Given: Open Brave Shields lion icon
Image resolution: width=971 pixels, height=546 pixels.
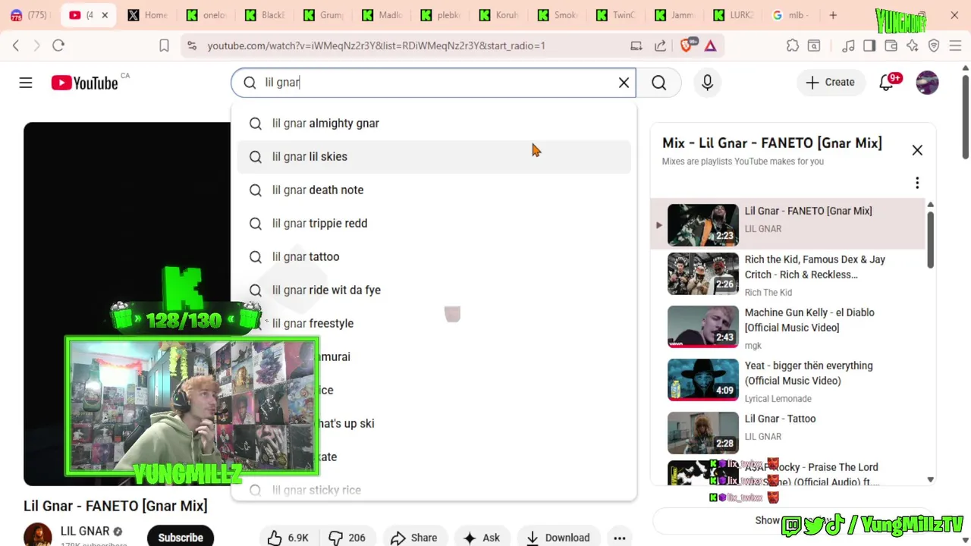Looking at the screenshot, I should [687, 45].
